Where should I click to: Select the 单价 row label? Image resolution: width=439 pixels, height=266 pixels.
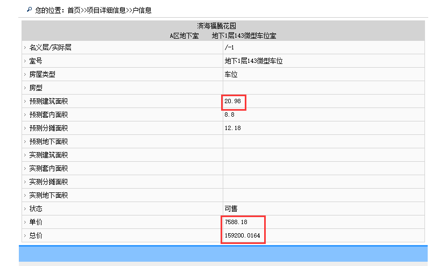click(x=36, y=222)
